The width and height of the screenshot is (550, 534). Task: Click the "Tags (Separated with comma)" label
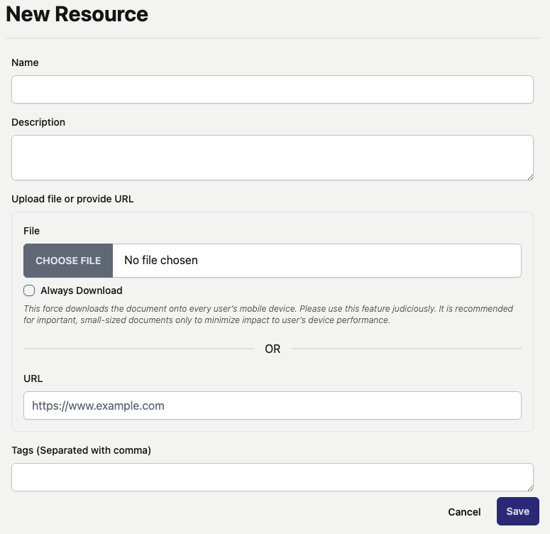point(81,449)
